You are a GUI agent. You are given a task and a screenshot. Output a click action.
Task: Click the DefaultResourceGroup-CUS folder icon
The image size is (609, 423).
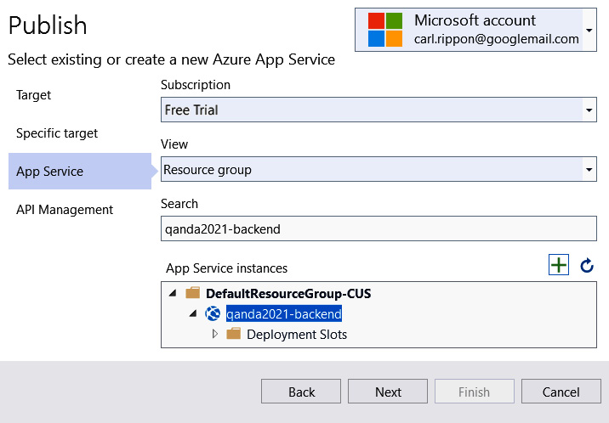tap(192, 293)
